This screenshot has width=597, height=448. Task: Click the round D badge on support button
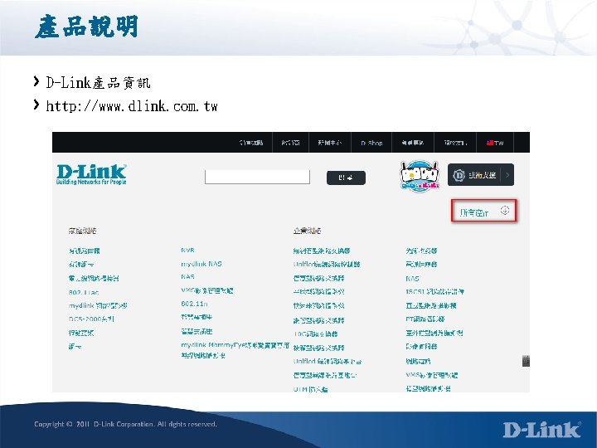[459, 175]
